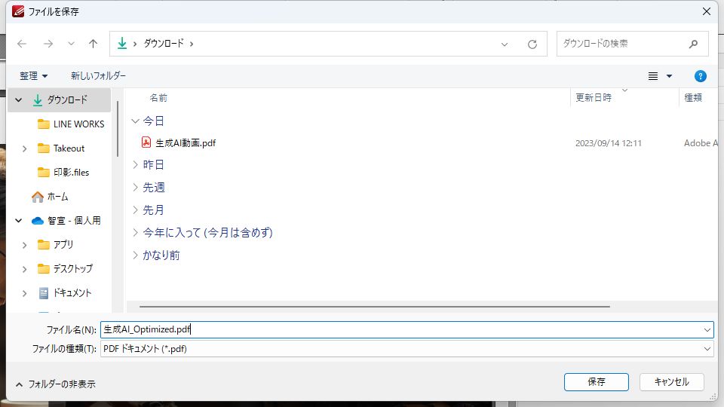724x407 pixels.
Task: Refresh the folder view
Action: click(x=532, y=44)
